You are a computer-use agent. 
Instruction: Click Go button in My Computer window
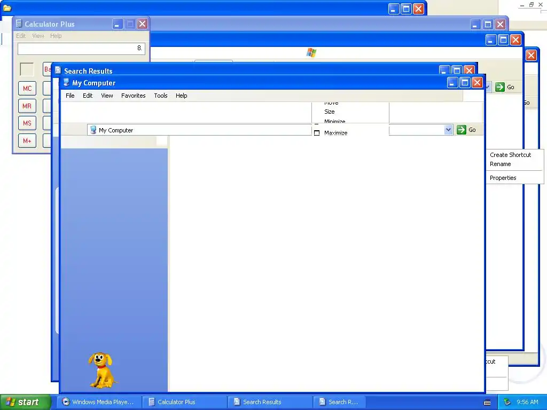(466, 130)
